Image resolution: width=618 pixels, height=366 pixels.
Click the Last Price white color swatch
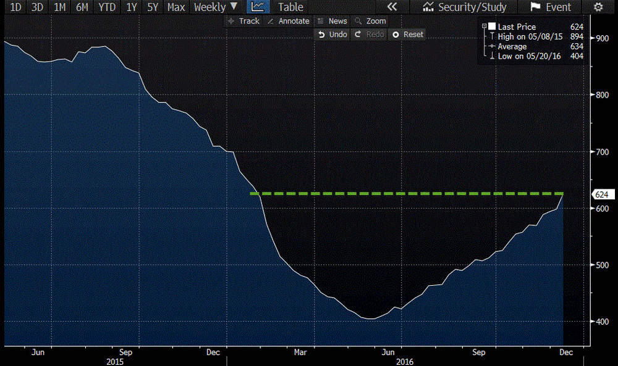tap(492, 27)
